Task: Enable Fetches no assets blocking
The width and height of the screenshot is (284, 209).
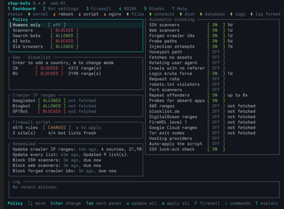Action: coord(216,57)
